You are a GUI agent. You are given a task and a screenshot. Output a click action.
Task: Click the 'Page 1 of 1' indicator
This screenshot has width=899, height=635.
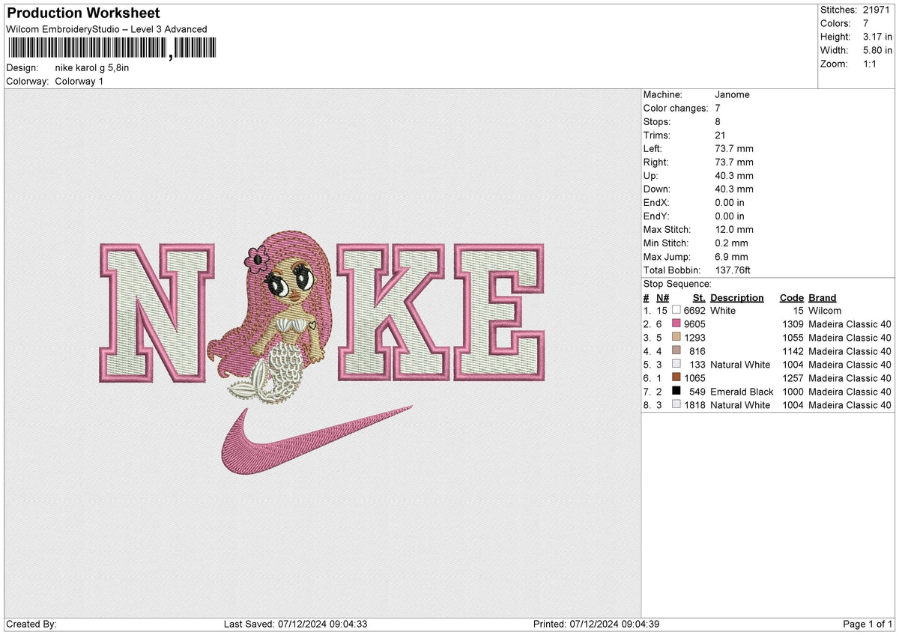click(x=868, y=624)
